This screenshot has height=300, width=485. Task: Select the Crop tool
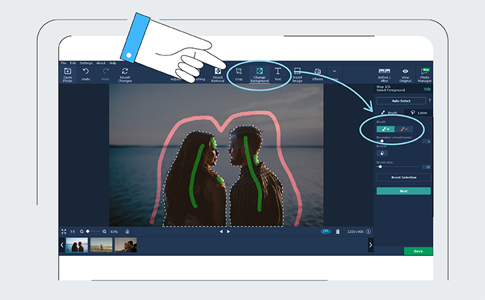tap(239, 74)
